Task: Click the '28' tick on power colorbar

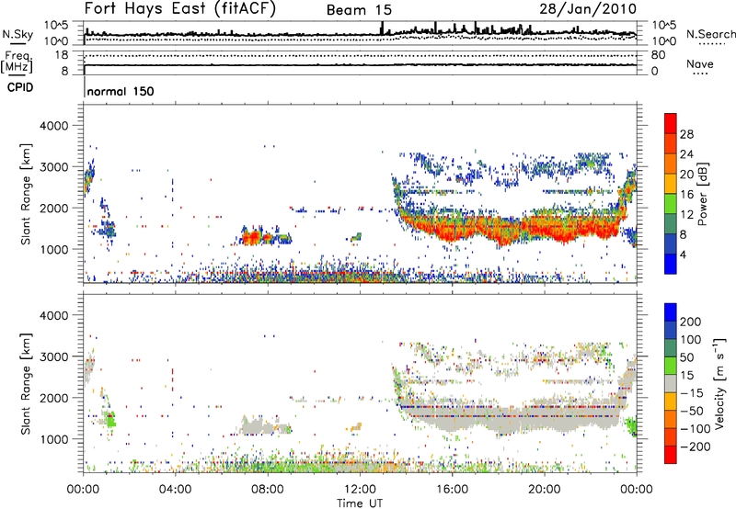Action: pyautogui.click(x=686, y=134)
